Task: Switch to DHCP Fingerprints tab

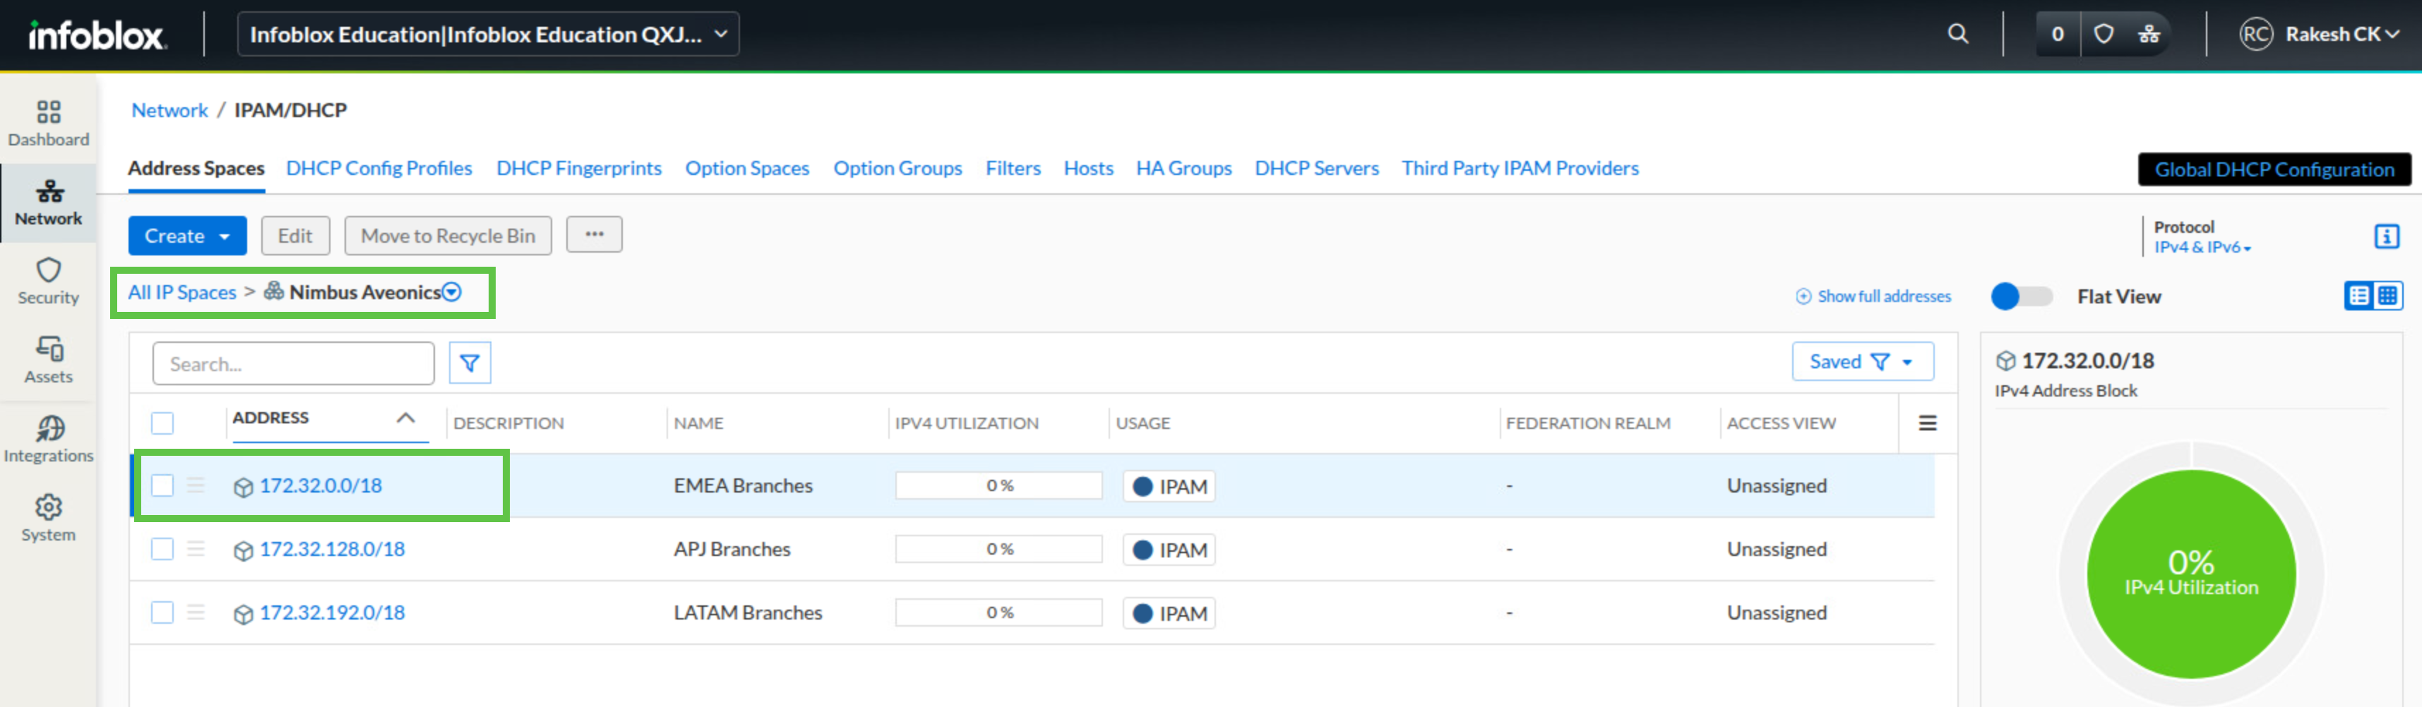Action: (579, 168)
